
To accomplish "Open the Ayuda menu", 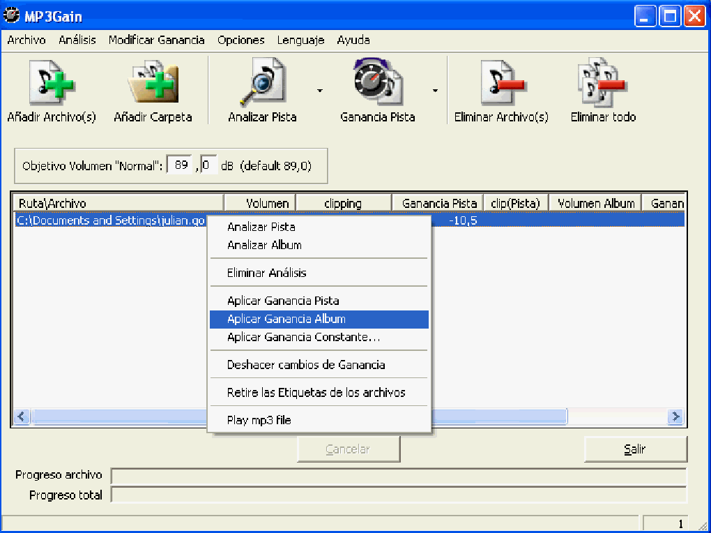I will tap(353, 40).
